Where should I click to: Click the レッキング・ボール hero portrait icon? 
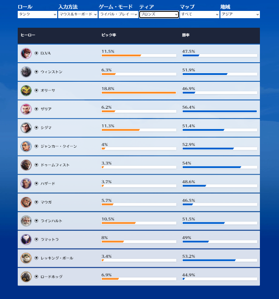click(26, 258)
